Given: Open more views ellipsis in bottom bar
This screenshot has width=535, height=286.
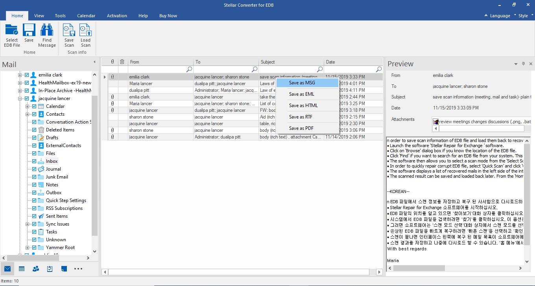Looking at the screenshot, I should tap(78, 269).
